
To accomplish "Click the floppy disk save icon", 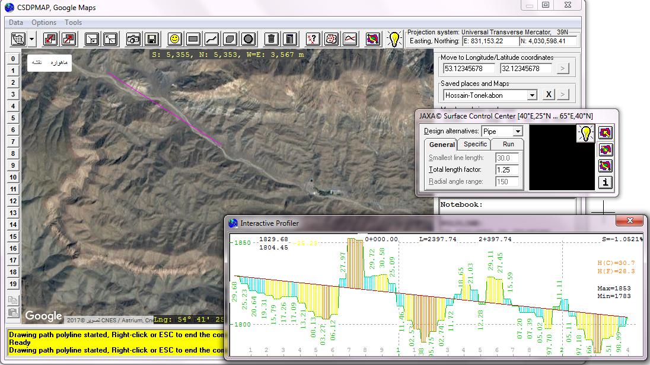I will (152, 39).
